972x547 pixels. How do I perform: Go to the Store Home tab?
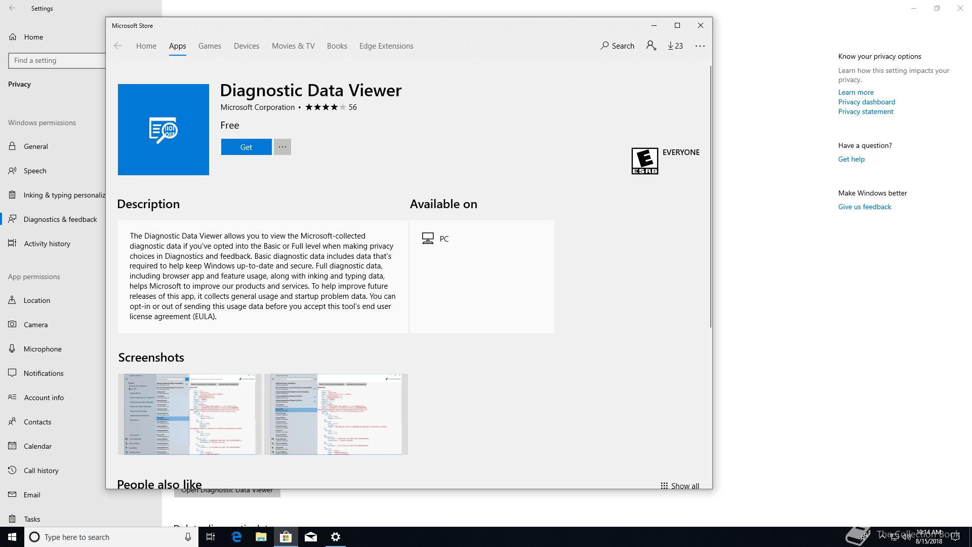(x=146, y=46)
